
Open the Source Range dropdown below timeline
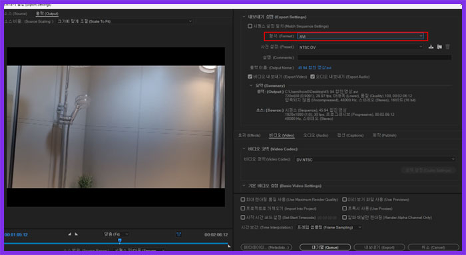tap(140, 250)
